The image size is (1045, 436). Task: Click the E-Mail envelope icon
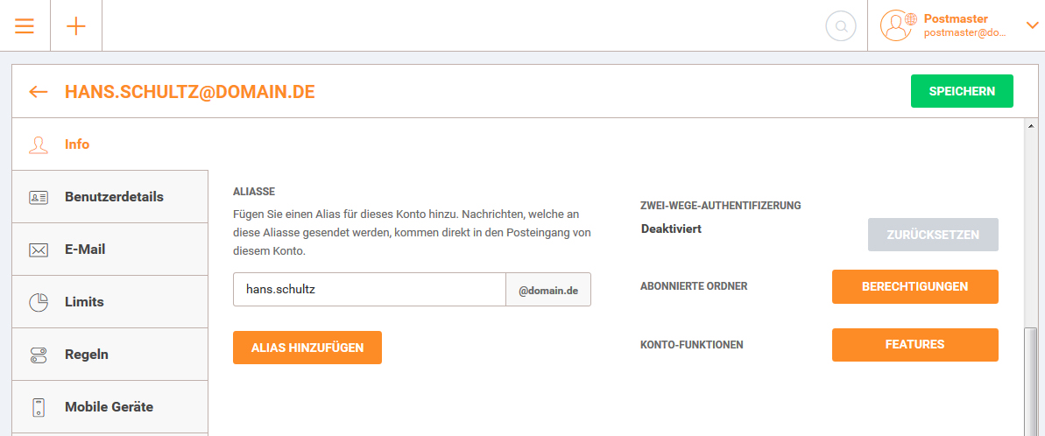coord(39,250)
